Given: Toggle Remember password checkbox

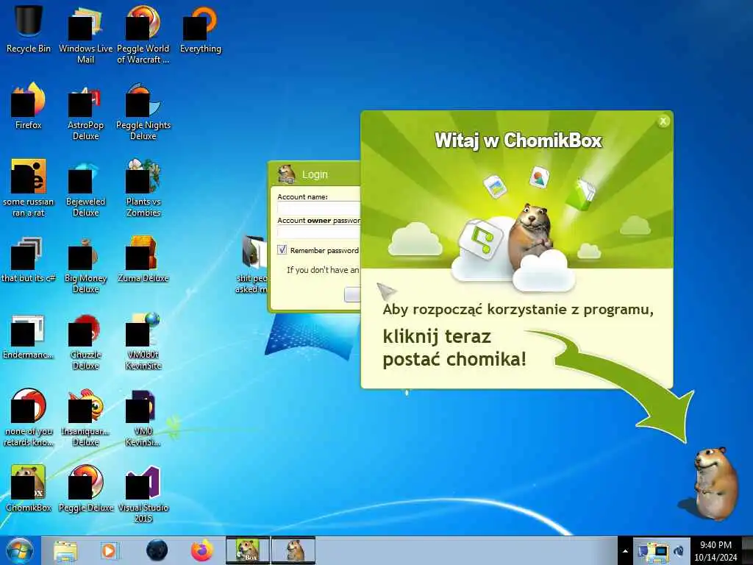Looking at the screenshot, I should pos(282,250).
